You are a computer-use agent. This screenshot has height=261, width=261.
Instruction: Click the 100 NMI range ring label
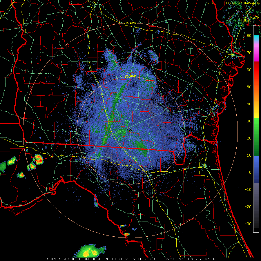(x=130, y=23)
